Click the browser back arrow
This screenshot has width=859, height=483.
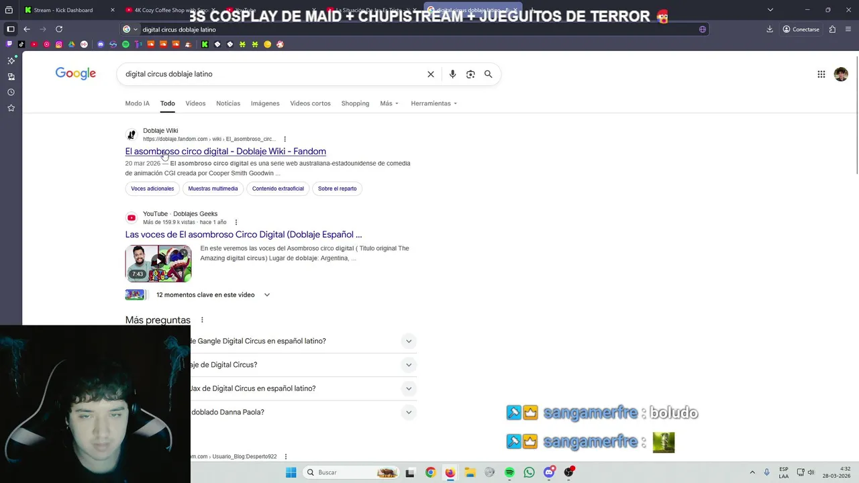[x=27, y=29]
